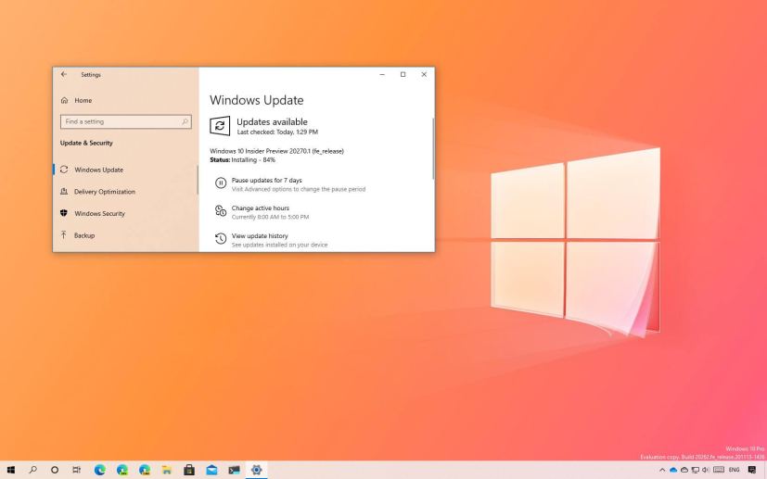Open File Explorer from taskbar

[x=167, y=470]
